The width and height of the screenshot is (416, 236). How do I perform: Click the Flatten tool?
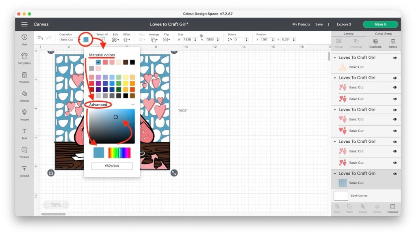(377, 208)
